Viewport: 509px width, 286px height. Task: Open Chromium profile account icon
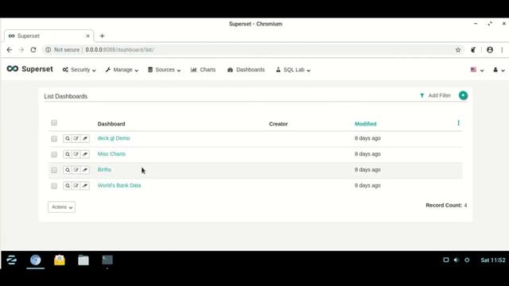pos(490,49)
